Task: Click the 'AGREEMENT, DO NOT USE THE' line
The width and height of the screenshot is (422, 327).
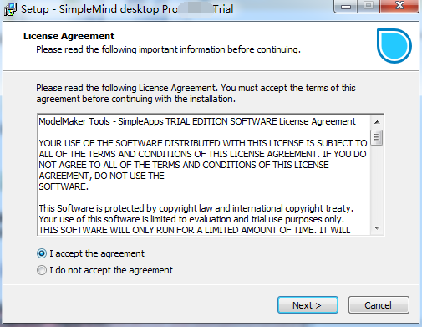Action: coord(101,176)
